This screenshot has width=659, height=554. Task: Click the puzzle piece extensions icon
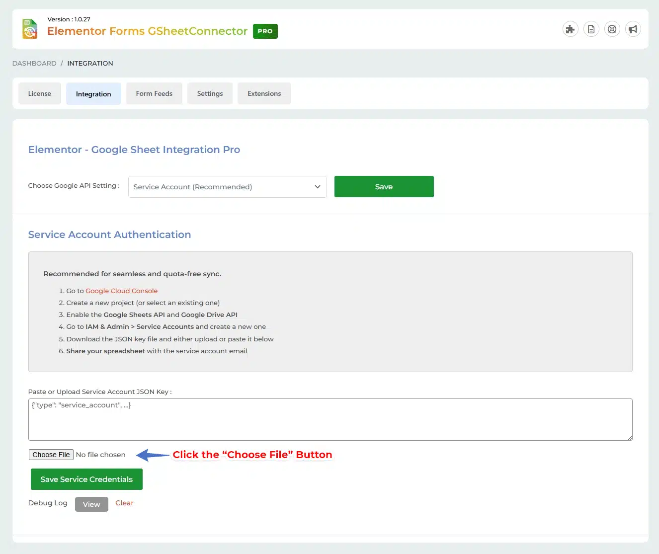(570, 29)
